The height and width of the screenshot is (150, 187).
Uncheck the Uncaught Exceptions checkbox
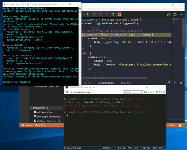pos(35,116)
